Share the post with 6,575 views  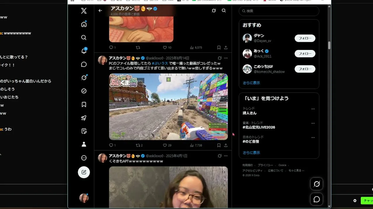coord(226,47)
